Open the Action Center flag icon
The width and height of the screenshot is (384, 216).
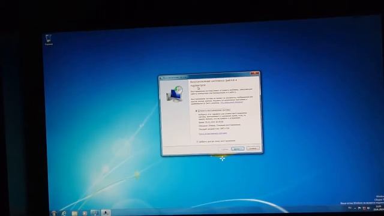tap(359, 208)
